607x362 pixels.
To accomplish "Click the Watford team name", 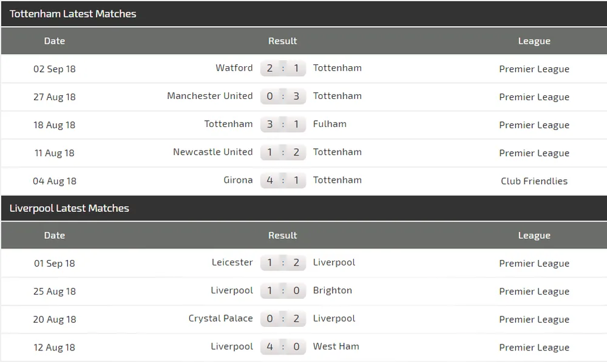I will point(234,68).
